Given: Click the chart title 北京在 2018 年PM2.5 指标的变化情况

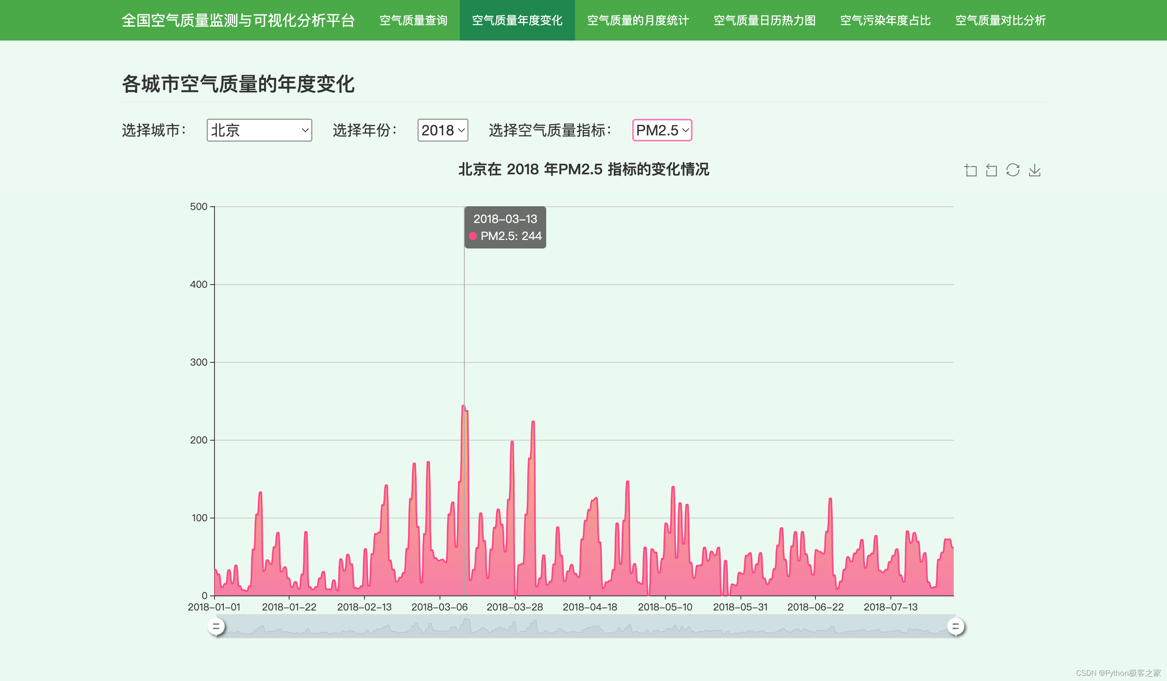Looking at the screenshot, I should pos(583,169).
